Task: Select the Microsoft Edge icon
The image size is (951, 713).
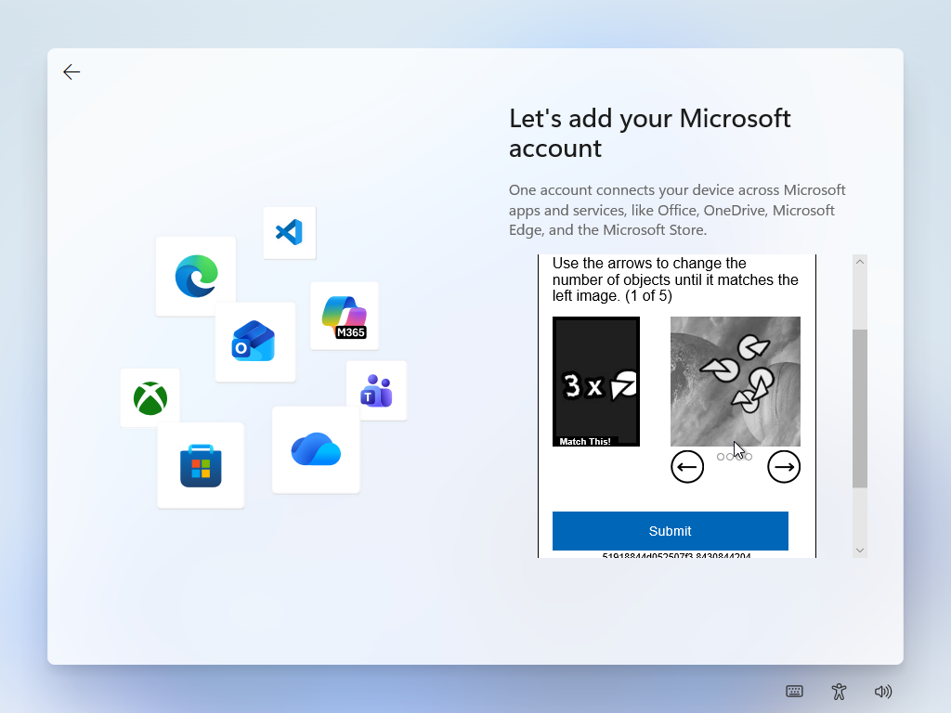Action: pos(195,276)
